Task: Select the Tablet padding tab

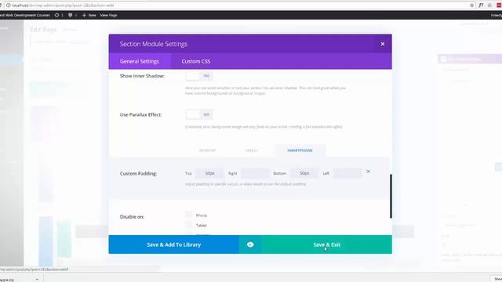Action: tap(252, 150)
